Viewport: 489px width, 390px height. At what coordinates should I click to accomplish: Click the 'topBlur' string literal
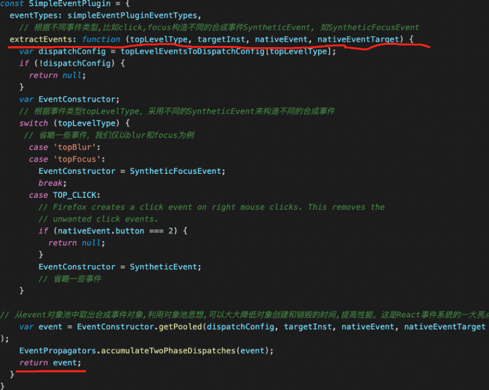pyautogui.click(x=74, y=147)
